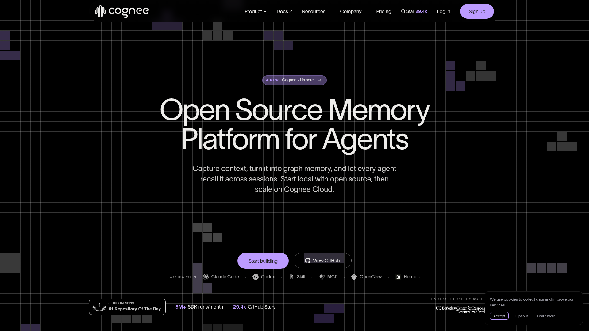Image resolution: width=589 pixels, height=331 pixels.
Task: Expand the Resources dropdown chevron
Action: point(329,12)
